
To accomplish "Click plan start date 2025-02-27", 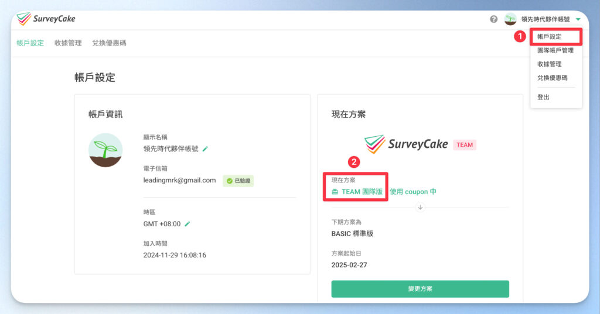I will [x=349, y=265].
